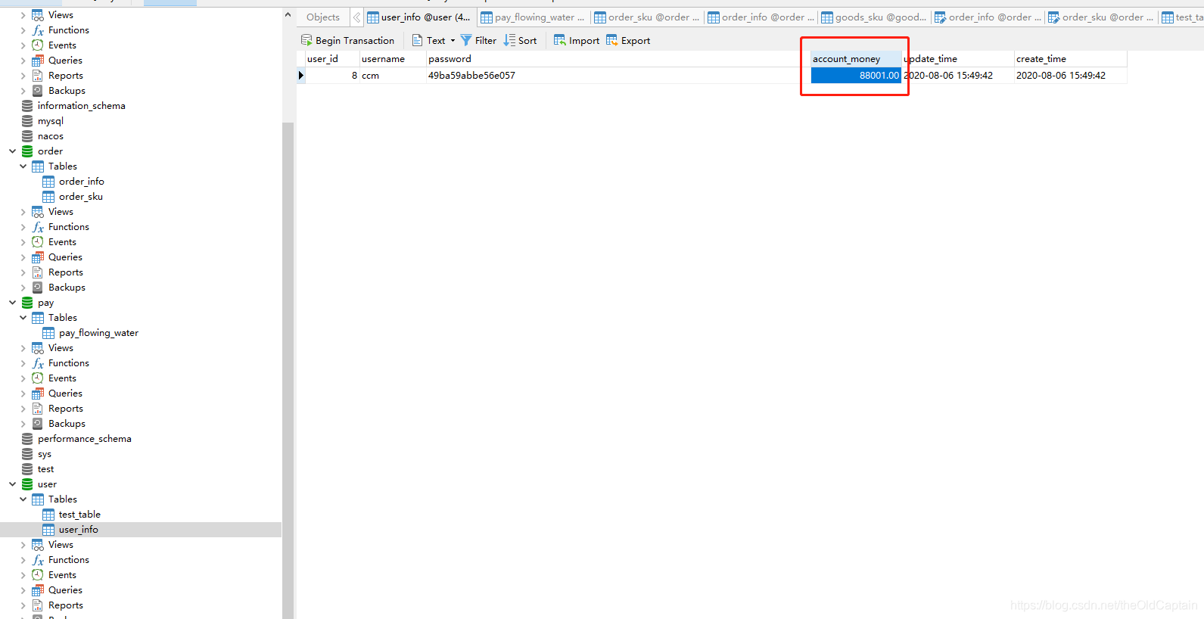The height and width of the screenshot is (619, 1204).
Task: Select the order_sku table icon
Action: pos(48,197)
